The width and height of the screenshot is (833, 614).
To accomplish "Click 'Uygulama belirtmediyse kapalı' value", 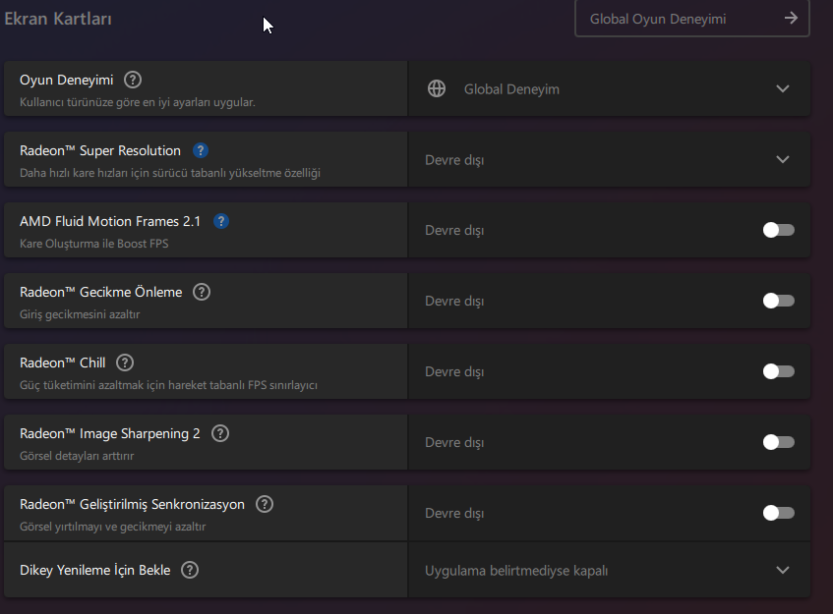I will tap(516, 571).
